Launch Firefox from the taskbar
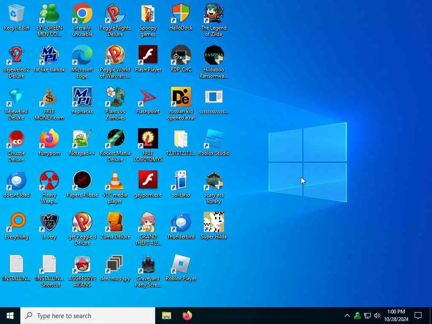432x324 pixels. coord(187,316)
